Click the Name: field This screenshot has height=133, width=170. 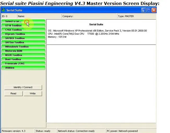tap(39, 16)
